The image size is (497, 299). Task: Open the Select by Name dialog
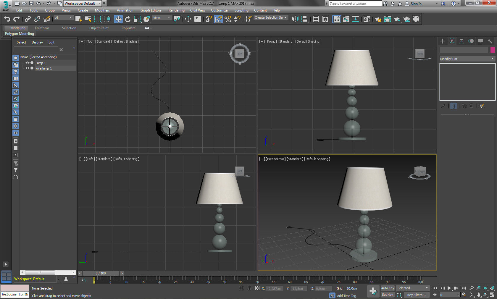(x=88, y=19)
